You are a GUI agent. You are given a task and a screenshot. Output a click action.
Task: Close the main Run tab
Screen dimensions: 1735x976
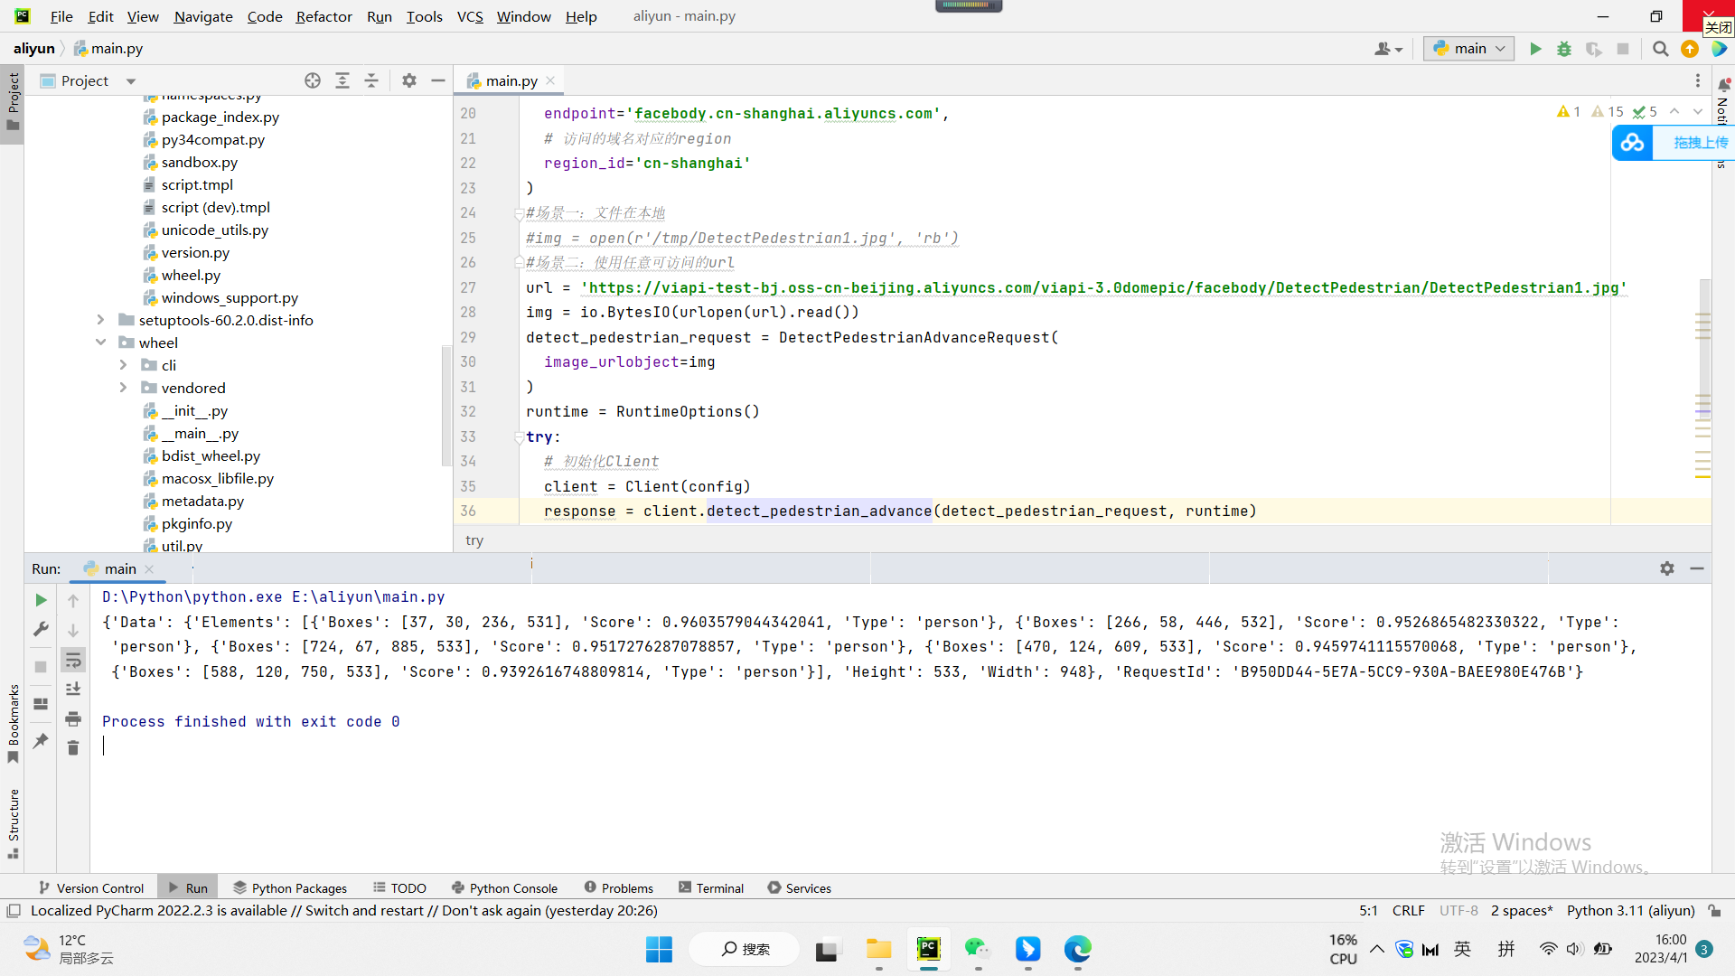[x=149, y=569]
